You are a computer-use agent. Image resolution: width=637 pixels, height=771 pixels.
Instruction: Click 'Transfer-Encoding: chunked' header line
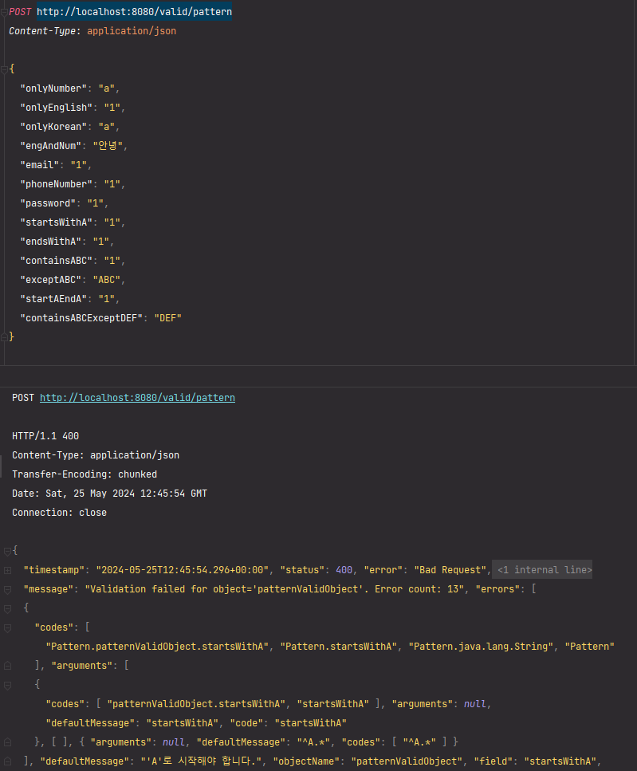[85, 474]
